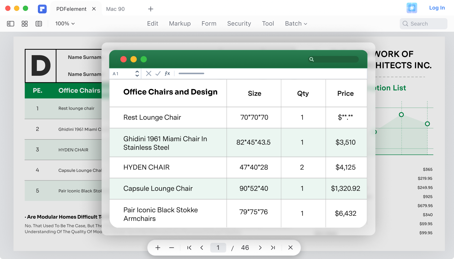Click the Log In link
This screenshot has width=454, height=259.
point(437,8)
